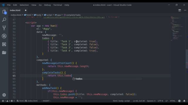Select the index.html editor tab
The width and height of the screenshot is (188, 105).
[15, 10]
